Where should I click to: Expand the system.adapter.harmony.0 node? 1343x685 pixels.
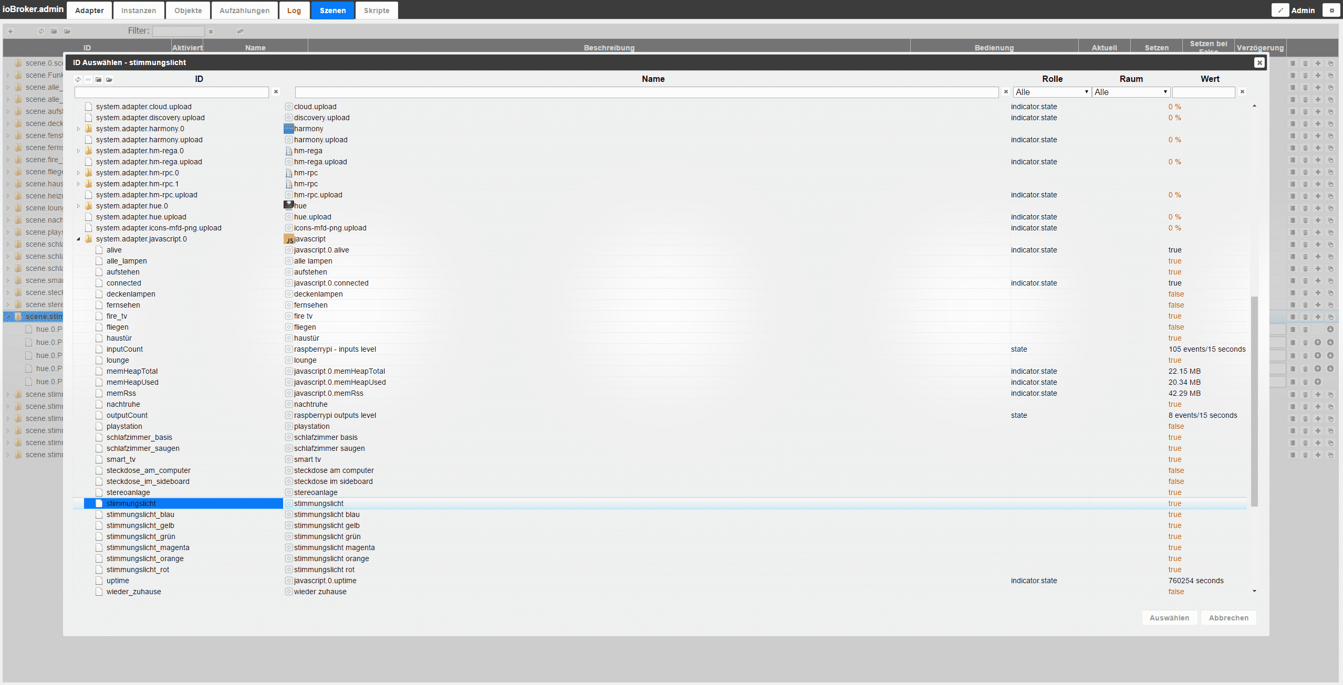point(79,129)
